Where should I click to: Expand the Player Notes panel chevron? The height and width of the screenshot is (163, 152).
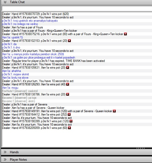click(x=5, y=160)
